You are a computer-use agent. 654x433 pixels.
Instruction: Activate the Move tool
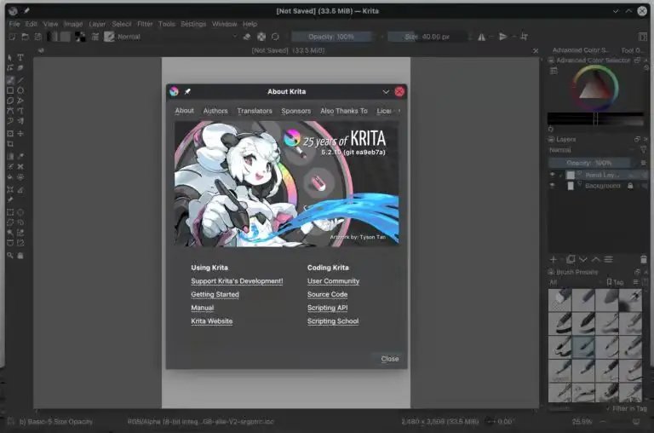[20, 134]
